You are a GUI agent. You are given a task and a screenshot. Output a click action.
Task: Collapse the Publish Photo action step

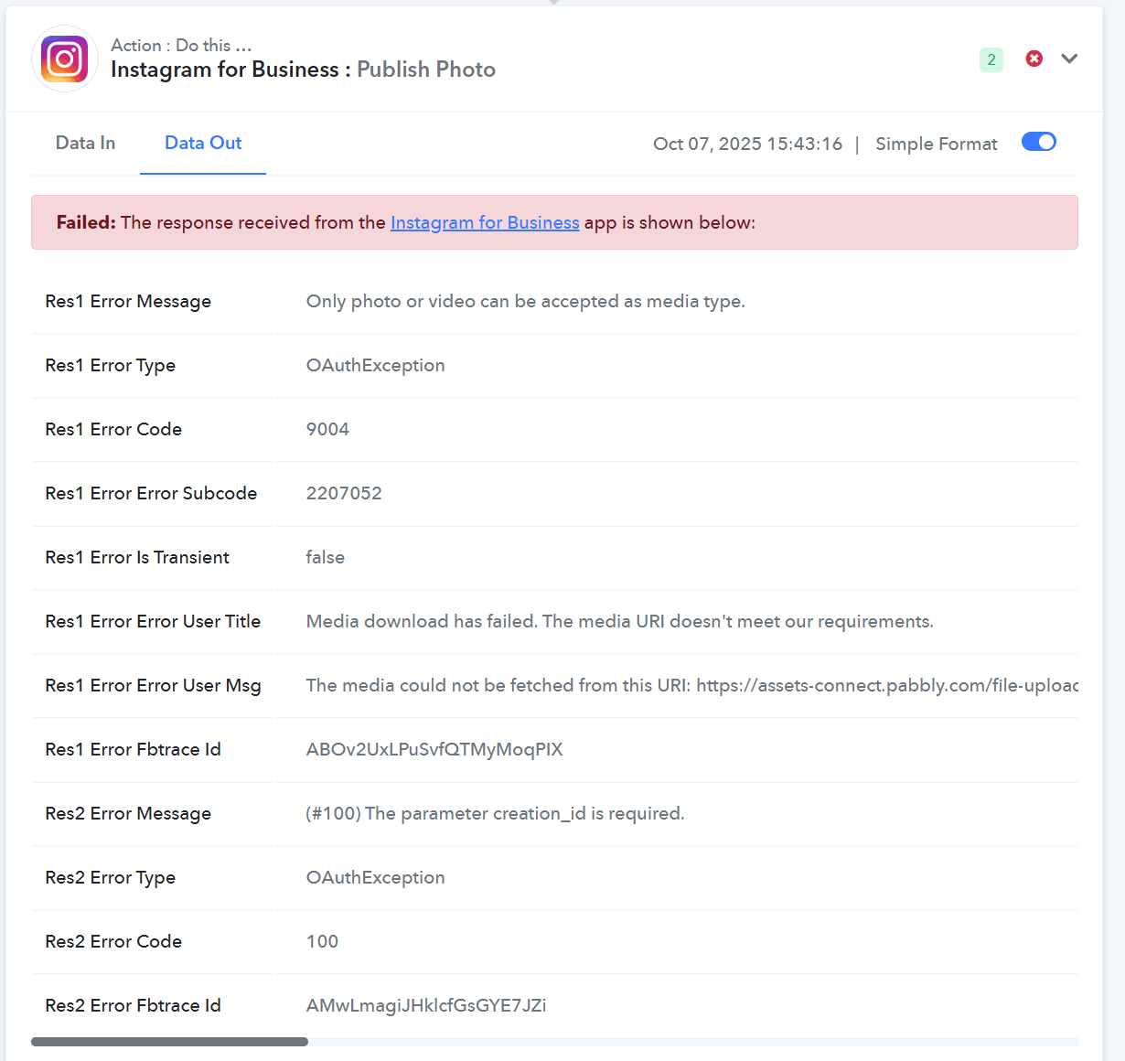[x=1069, y=59]
